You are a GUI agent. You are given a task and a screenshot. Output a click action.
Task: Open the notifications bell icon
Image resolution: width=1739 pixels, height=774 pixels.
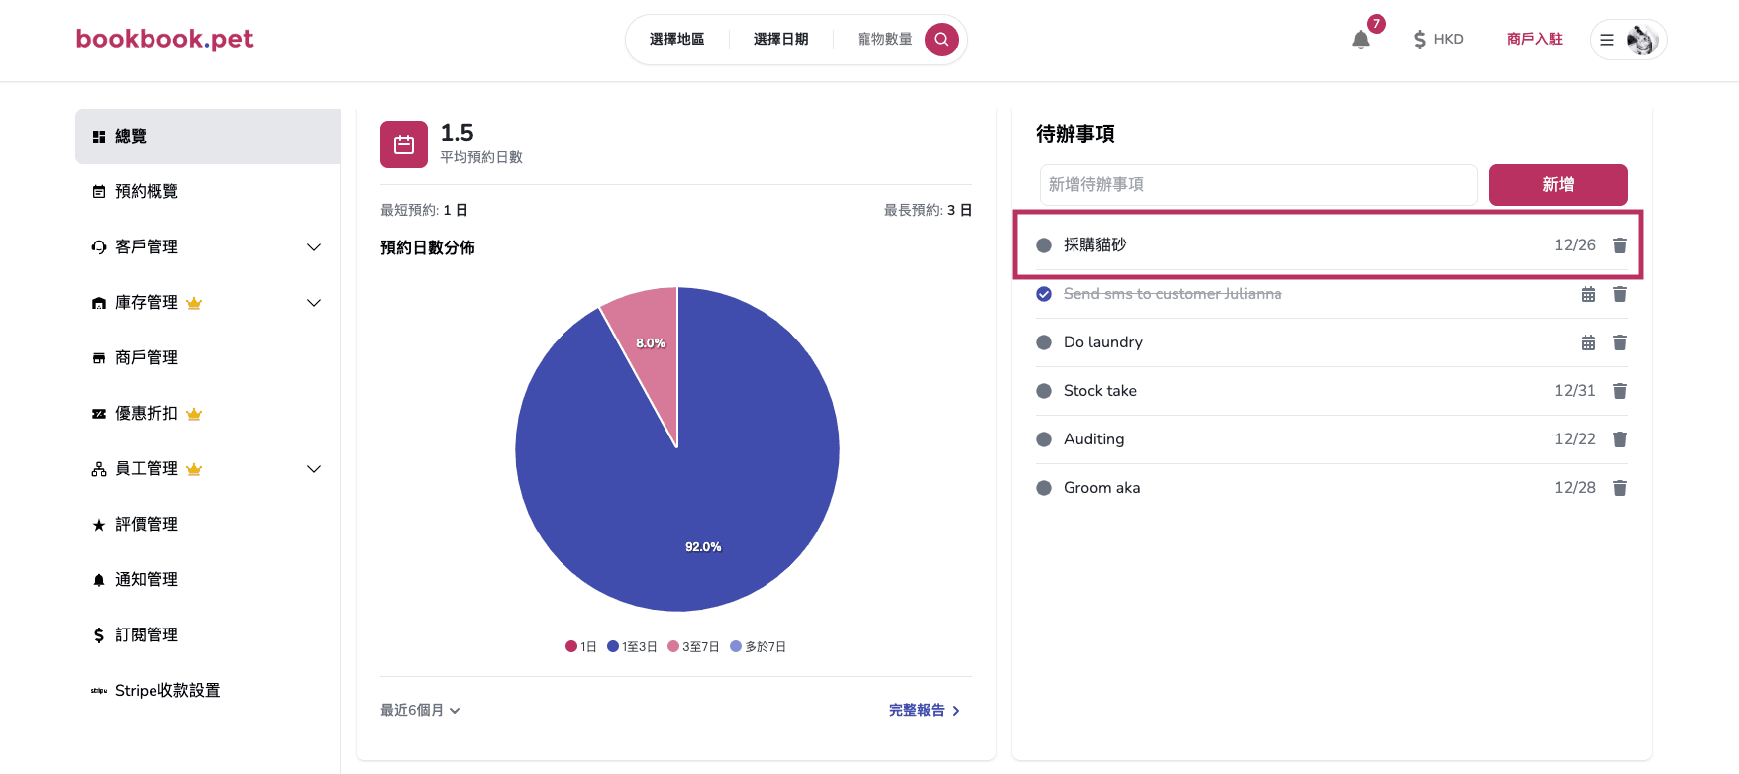pyautogui.click(x=1361, y=40)
